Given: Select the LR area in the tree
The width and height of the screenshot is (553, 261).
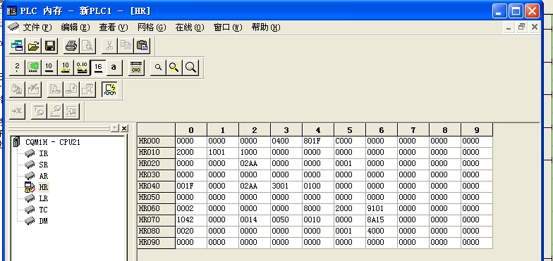Looking at the screenshot, I should (44, 198).
